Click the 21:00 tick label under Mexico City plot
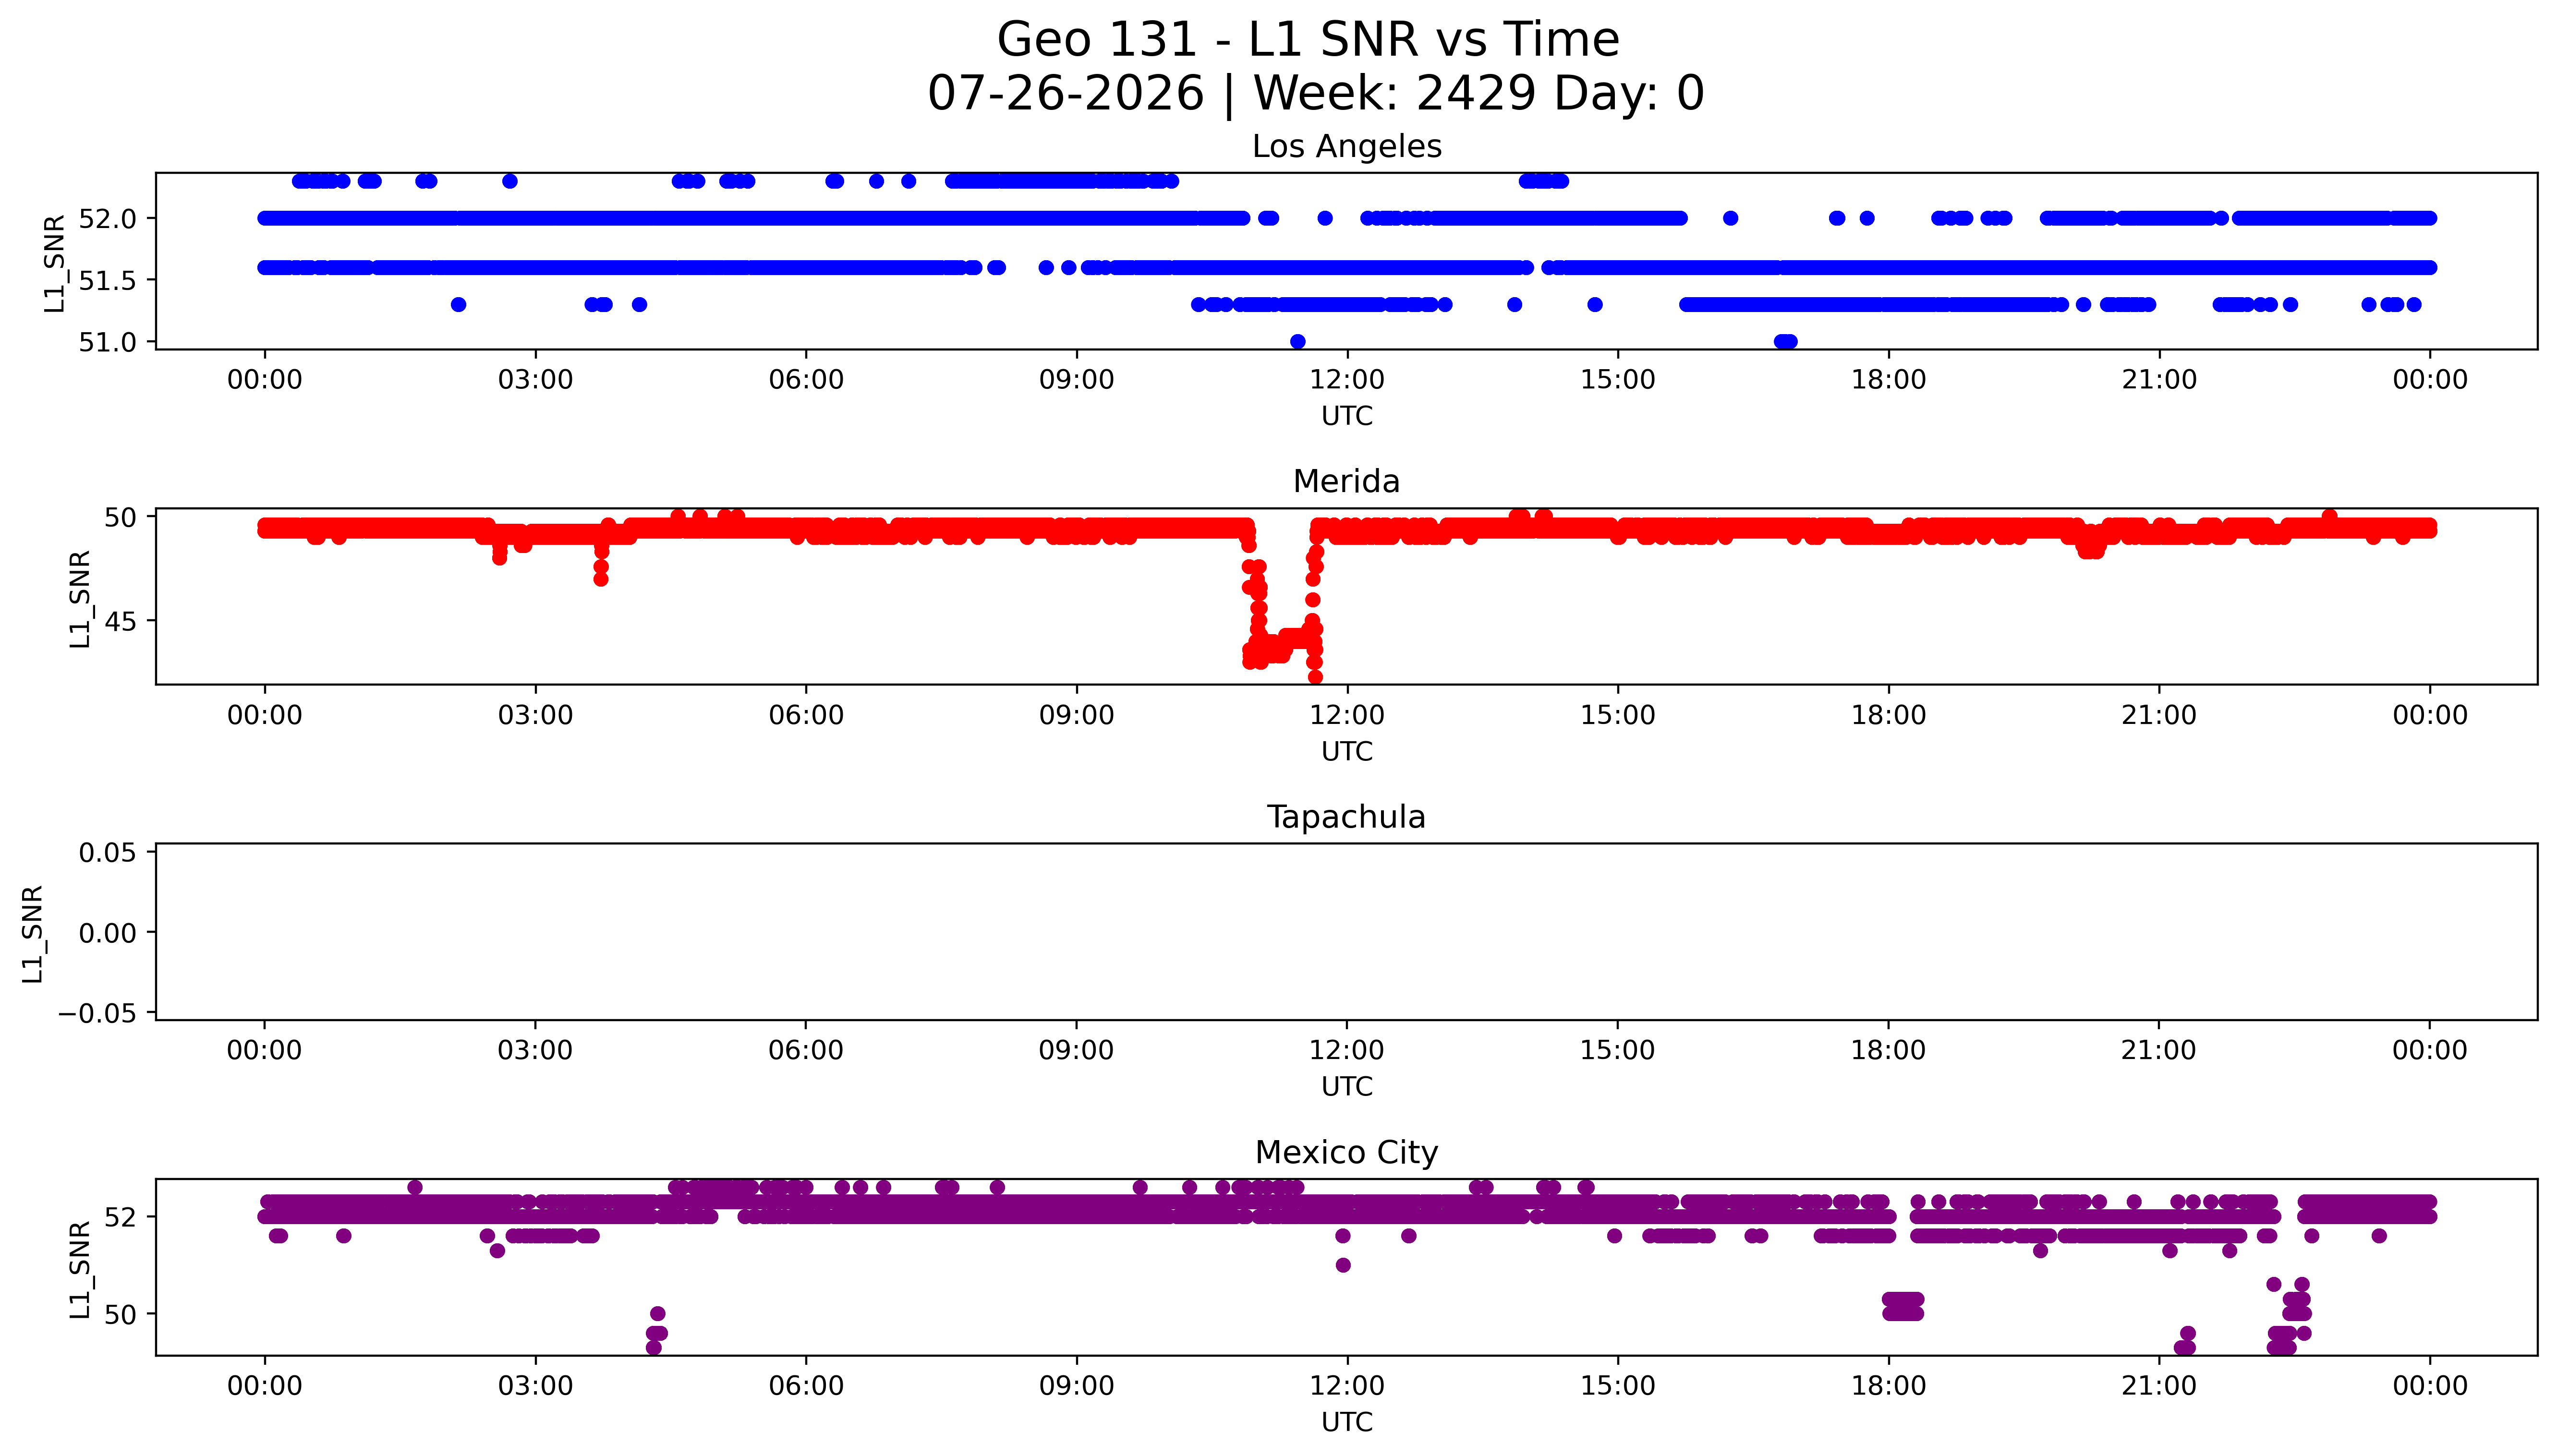This screenshot has width=2557, height=1456. pyautogui.click(x=2159, y=1386)
